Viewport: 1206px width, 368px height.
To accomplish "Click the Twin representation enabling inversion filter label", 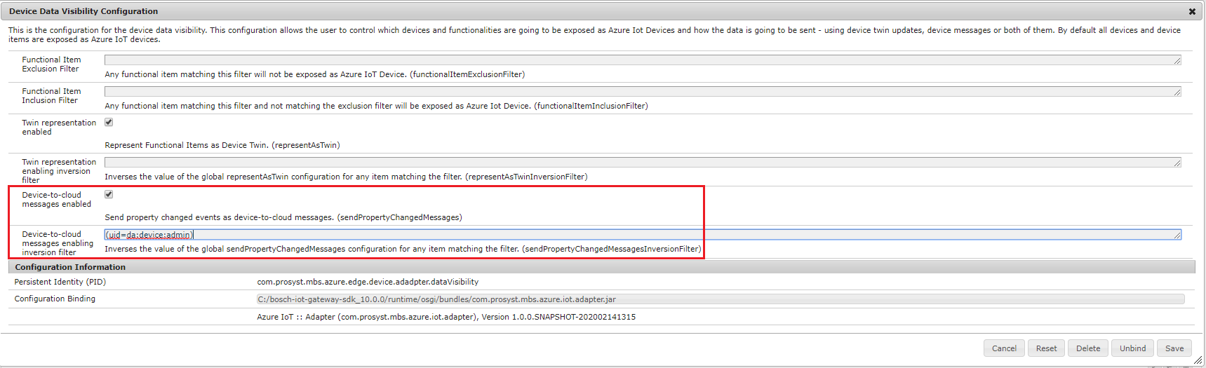I will [59, 171].
